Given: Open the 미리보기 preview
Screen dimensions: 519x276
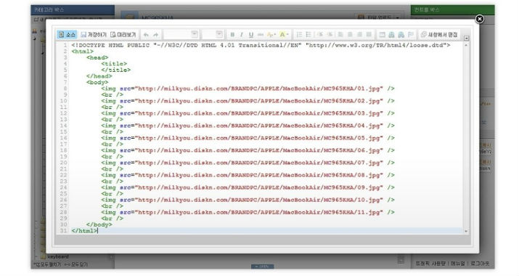Looking at the screenshot, I should [x=123, y=34].
